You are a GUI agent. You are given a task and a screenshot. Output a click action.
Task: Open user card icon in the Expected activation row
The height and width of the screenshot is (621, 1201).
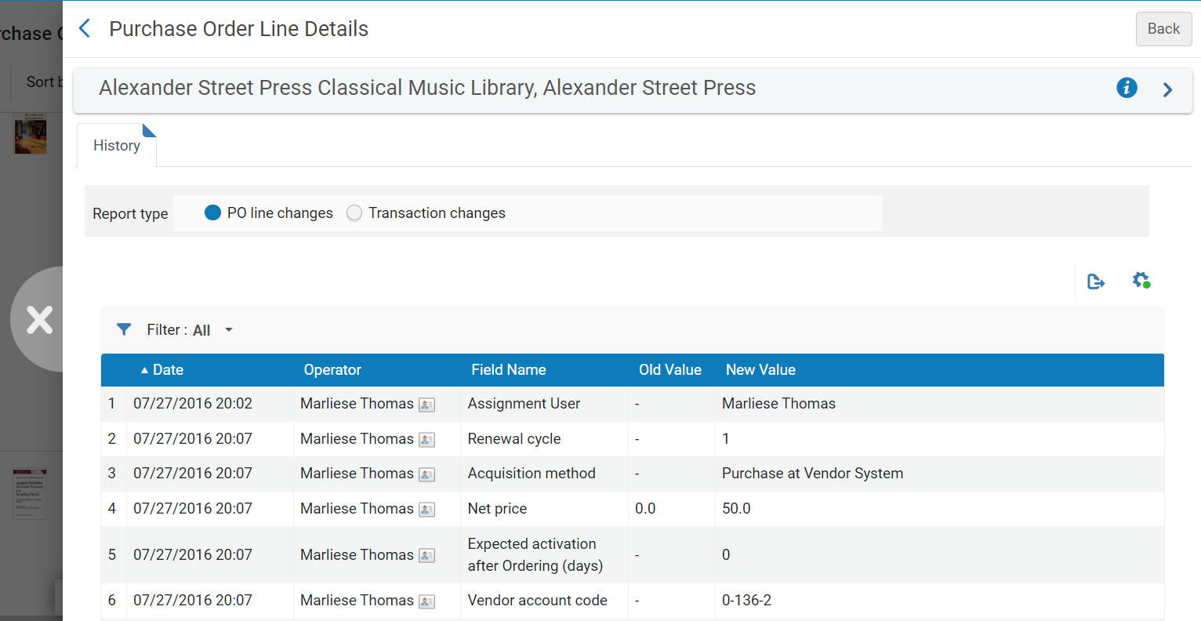click(x=426, y=556)
